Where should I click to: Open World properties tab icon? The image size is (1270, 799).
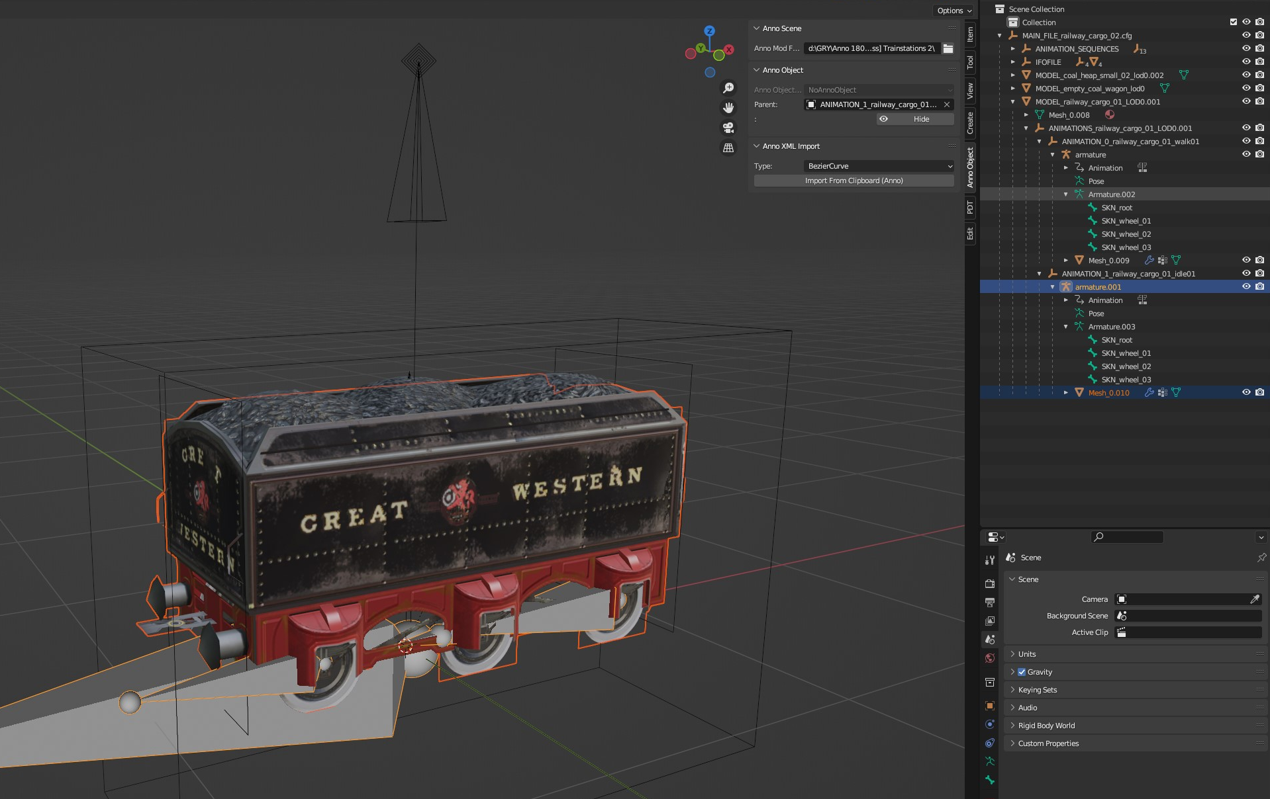pyautogui.click(x=990, y=658)
